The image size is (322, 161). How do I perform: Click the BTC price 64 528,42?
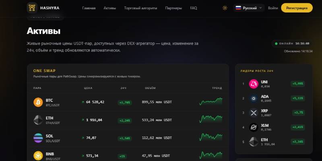tap(95, 102)
